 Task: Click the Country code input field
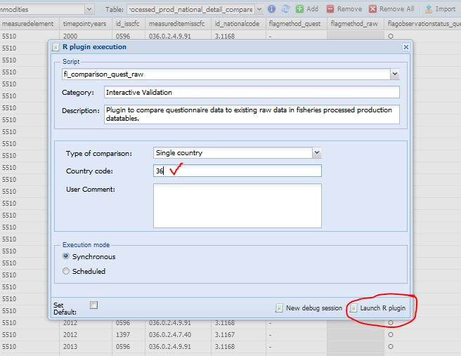pos(237,171)
